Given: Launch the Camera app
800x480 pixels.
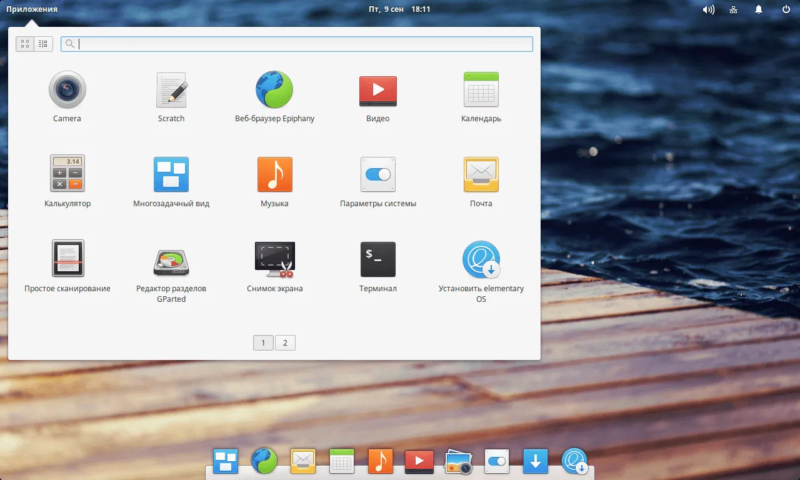Looking at the screenshot, I should coord(67,91).
